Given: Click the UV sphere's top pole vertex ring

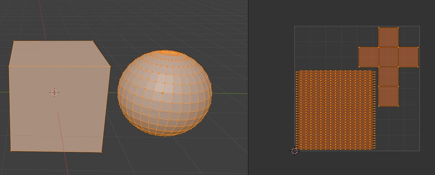Looking at the screenshot, I should click(169, 52).
